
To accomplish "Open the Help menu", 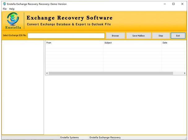I will click(x=12, y=9).
